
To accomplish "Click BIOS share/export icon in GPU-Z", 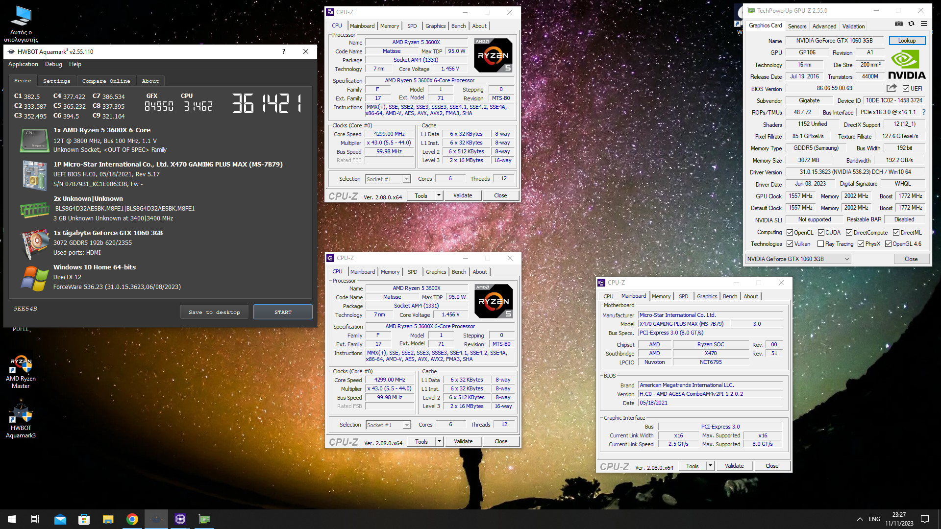I will pos(891,88).
